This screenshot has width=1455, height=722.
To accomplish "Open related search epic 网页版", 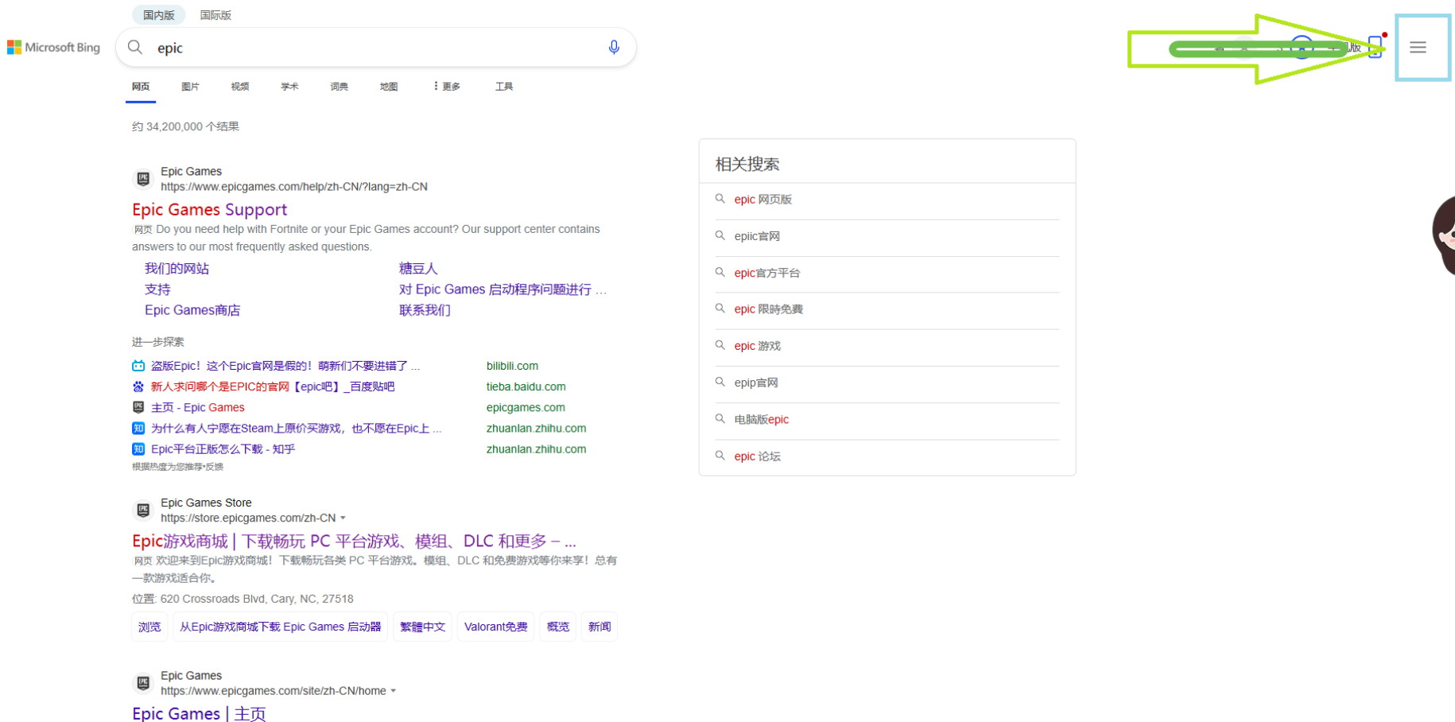I will [x=763, y=199].
